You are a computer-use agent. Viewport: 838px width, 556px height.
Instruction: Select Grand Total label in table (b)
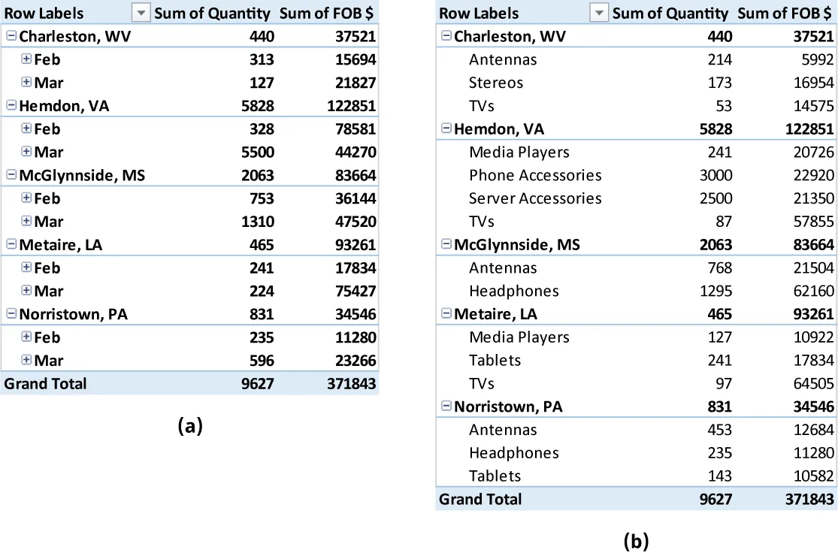[480, 499]
